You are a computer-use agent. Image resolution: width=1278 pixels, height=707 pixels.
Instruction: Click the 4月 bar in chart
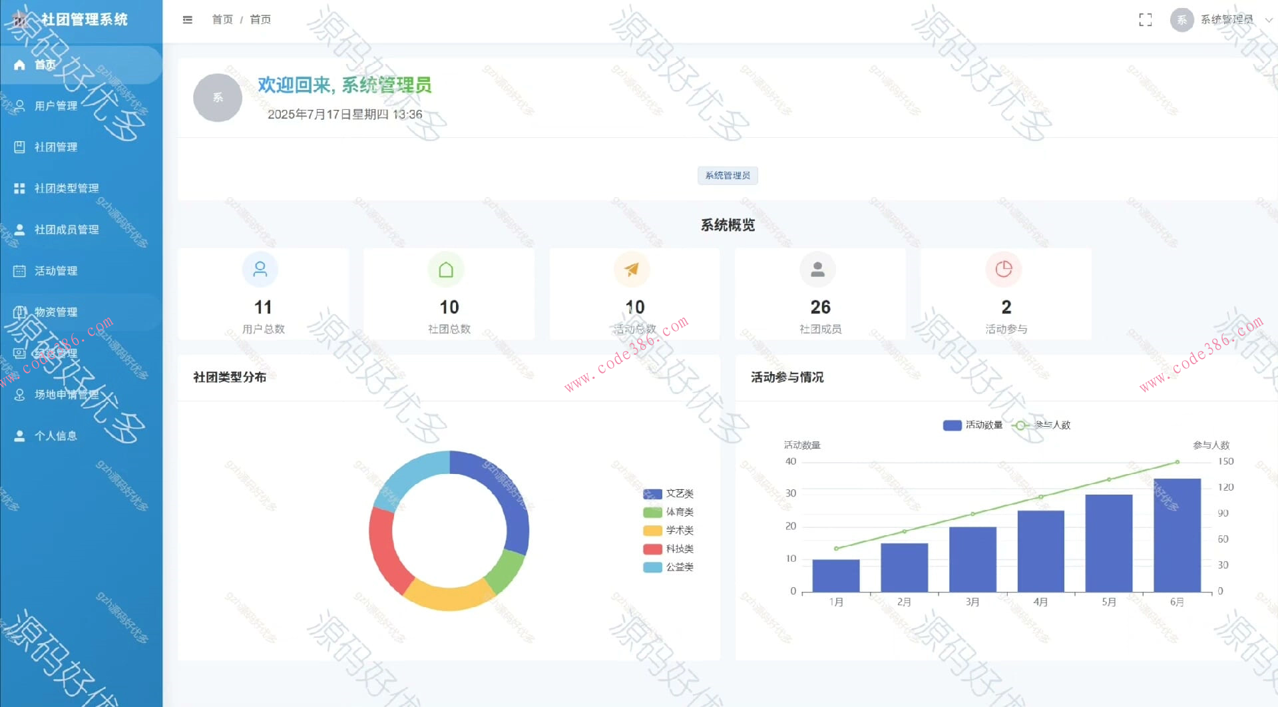click(x=1040, y=551)
